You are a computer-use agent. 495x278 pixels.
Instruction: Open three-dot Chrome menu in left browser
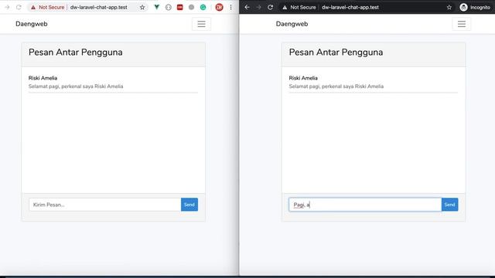[230, 7]
